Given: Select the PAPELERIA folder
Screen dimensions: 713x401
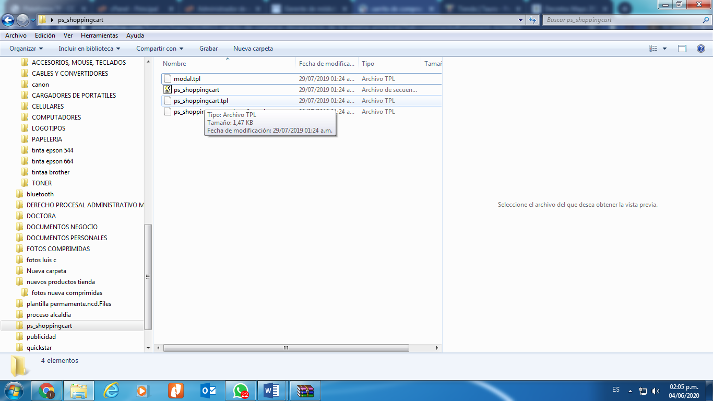Looking at the screenshot, I should point(47,139).
